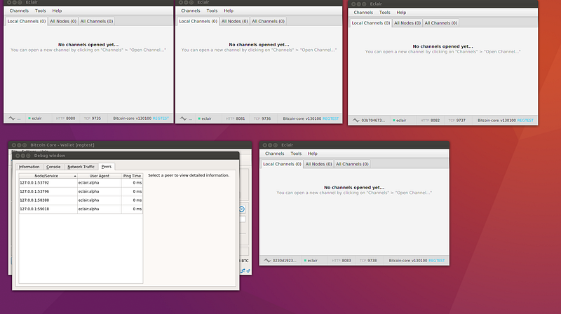Select the Peers tab in Debug window

(107, 166)
